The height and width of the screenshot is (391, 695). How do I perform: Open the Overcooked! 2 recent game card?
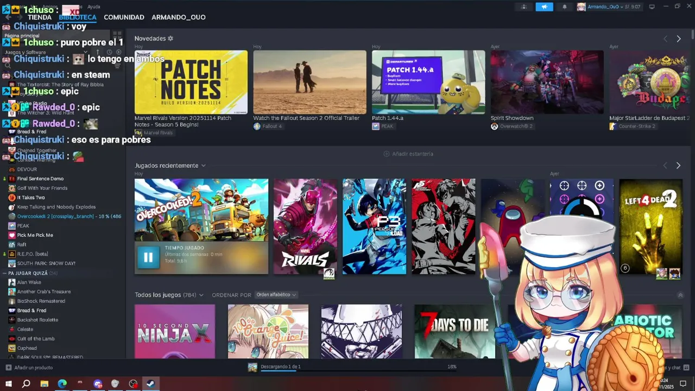click(201, 226)
